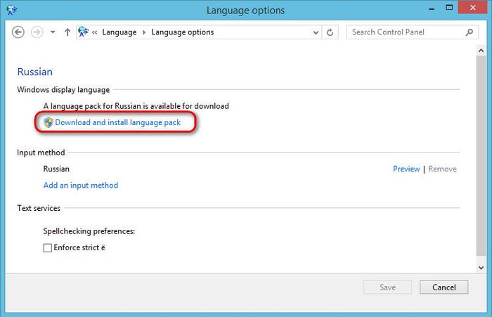Click the Control Panel icon in address bar
This screenshot has width=492, height=317.
coord(84,32)
